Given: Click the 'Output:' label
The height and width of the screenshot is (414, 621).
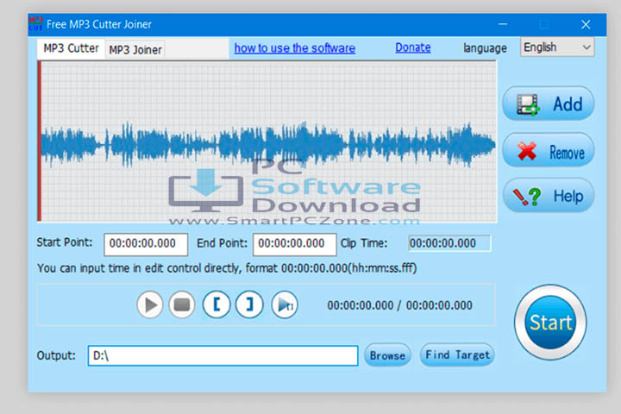Looking at the screenshot, I should [x=56, y=355].
